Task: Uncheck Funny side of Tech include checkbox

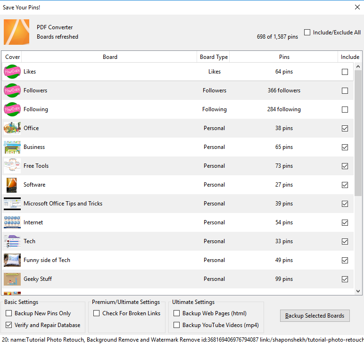Action: tap(345, 260)
